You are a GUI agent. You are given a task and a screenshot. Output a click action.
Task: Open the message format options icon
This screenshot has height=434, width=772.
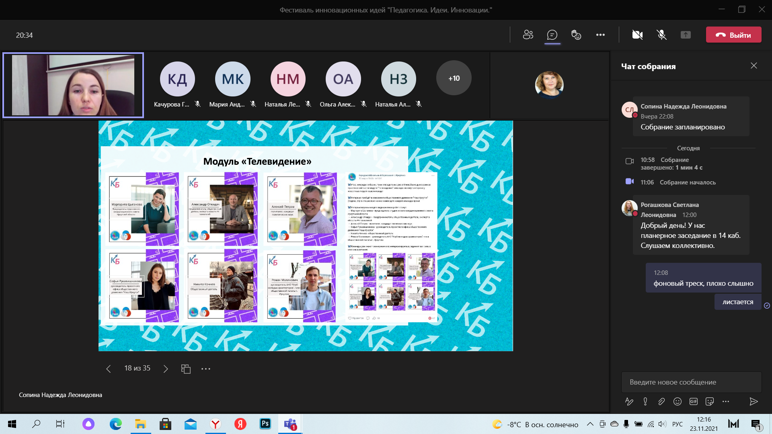pos(629,401)
